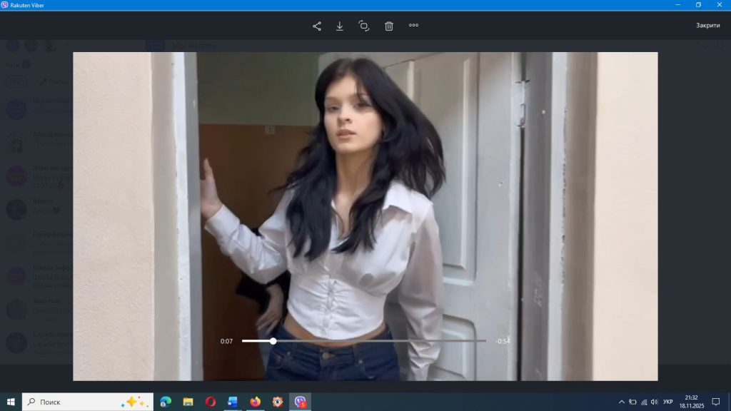This screenshot has width=731, height=411.
Task: Click the Viber icon in the taskbar
Action: (300, 402)
